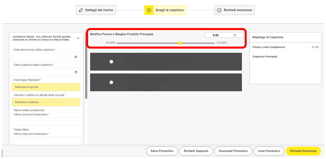Collapse the Quotazione Rapida panel chevron
The image size is (326, 159).
pyautogui.click(x=78, y=38)
